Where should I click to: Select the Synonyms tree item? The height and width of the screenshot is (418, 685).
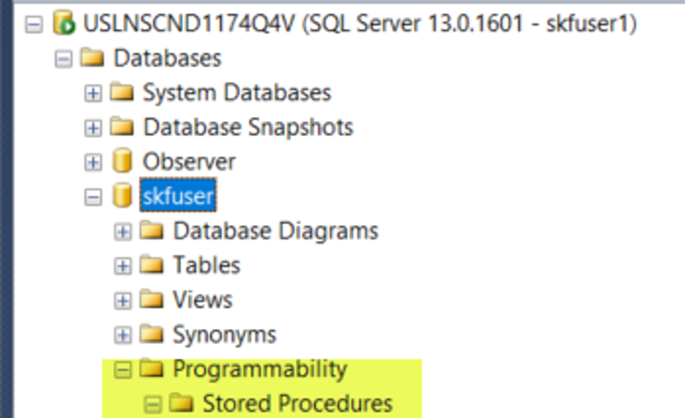pyautogui.click(x=224, y=335)
